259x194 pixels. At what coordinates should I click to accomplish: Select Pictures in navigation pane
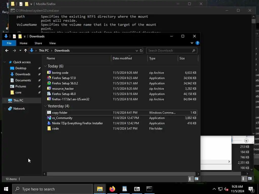coord(20,86)
